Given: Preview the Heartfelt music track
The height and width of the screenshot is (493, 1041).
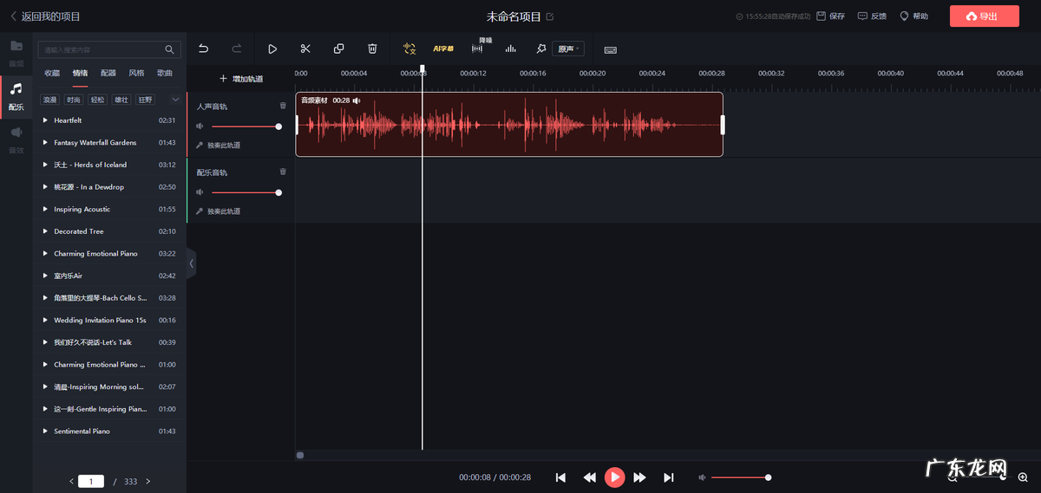Looking at the screenshot, I should coord(45,120).
